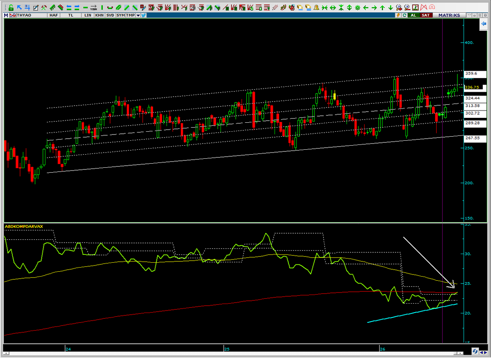Click the blue double left arrows icon
Screen dimensions: 491x358
coord(69,8)
